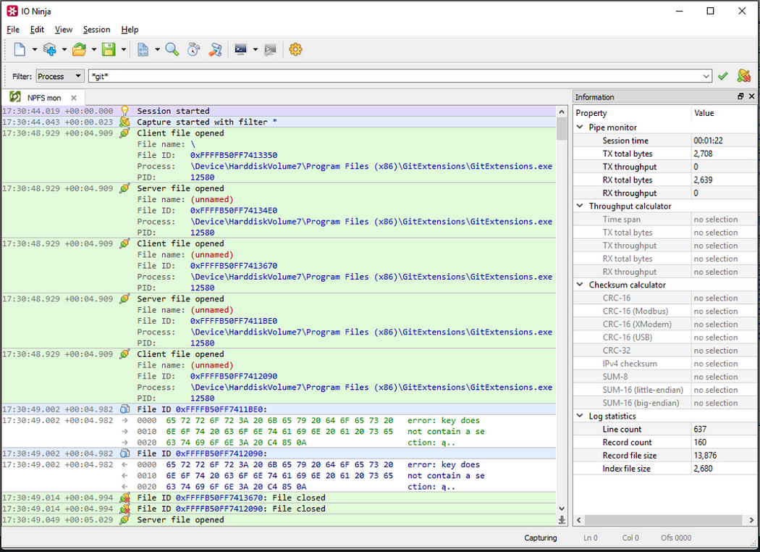
Task: Open the Session menu
Action: (x=96, y=30)
